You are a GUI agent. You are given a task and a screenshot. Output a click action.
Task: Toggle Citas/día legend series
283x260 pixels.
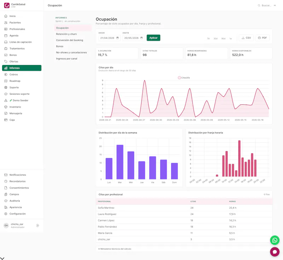(x=184, y=78)
